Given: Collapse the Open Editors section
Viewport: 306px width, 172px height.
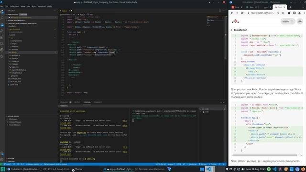Looking at the screenshot, I should click(x=13, y=14).
